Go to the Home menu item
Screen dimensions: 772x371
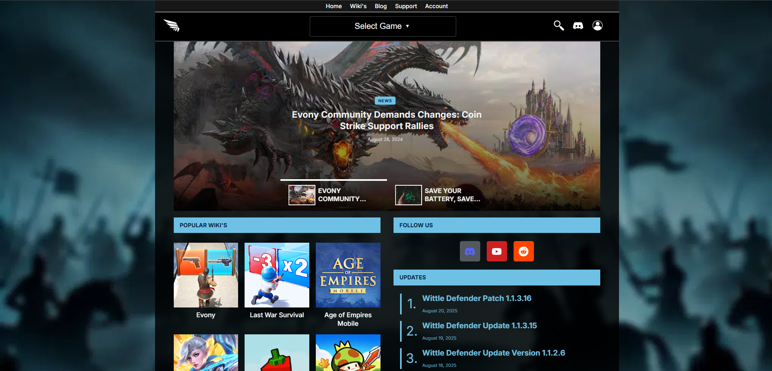pyautogui.click(x=333, y=6)
